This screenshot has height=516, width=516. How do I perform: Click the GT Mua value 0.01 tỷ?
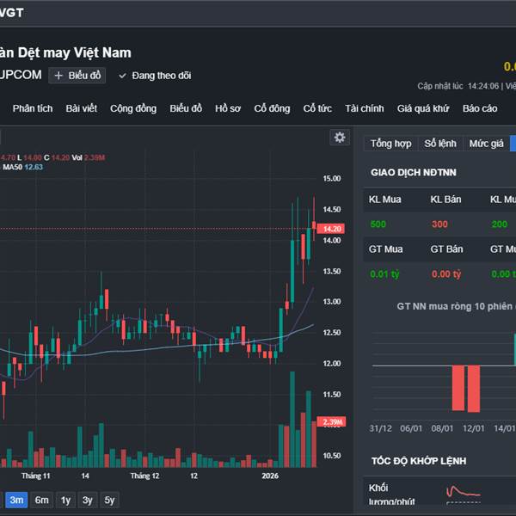coord(384,274)
